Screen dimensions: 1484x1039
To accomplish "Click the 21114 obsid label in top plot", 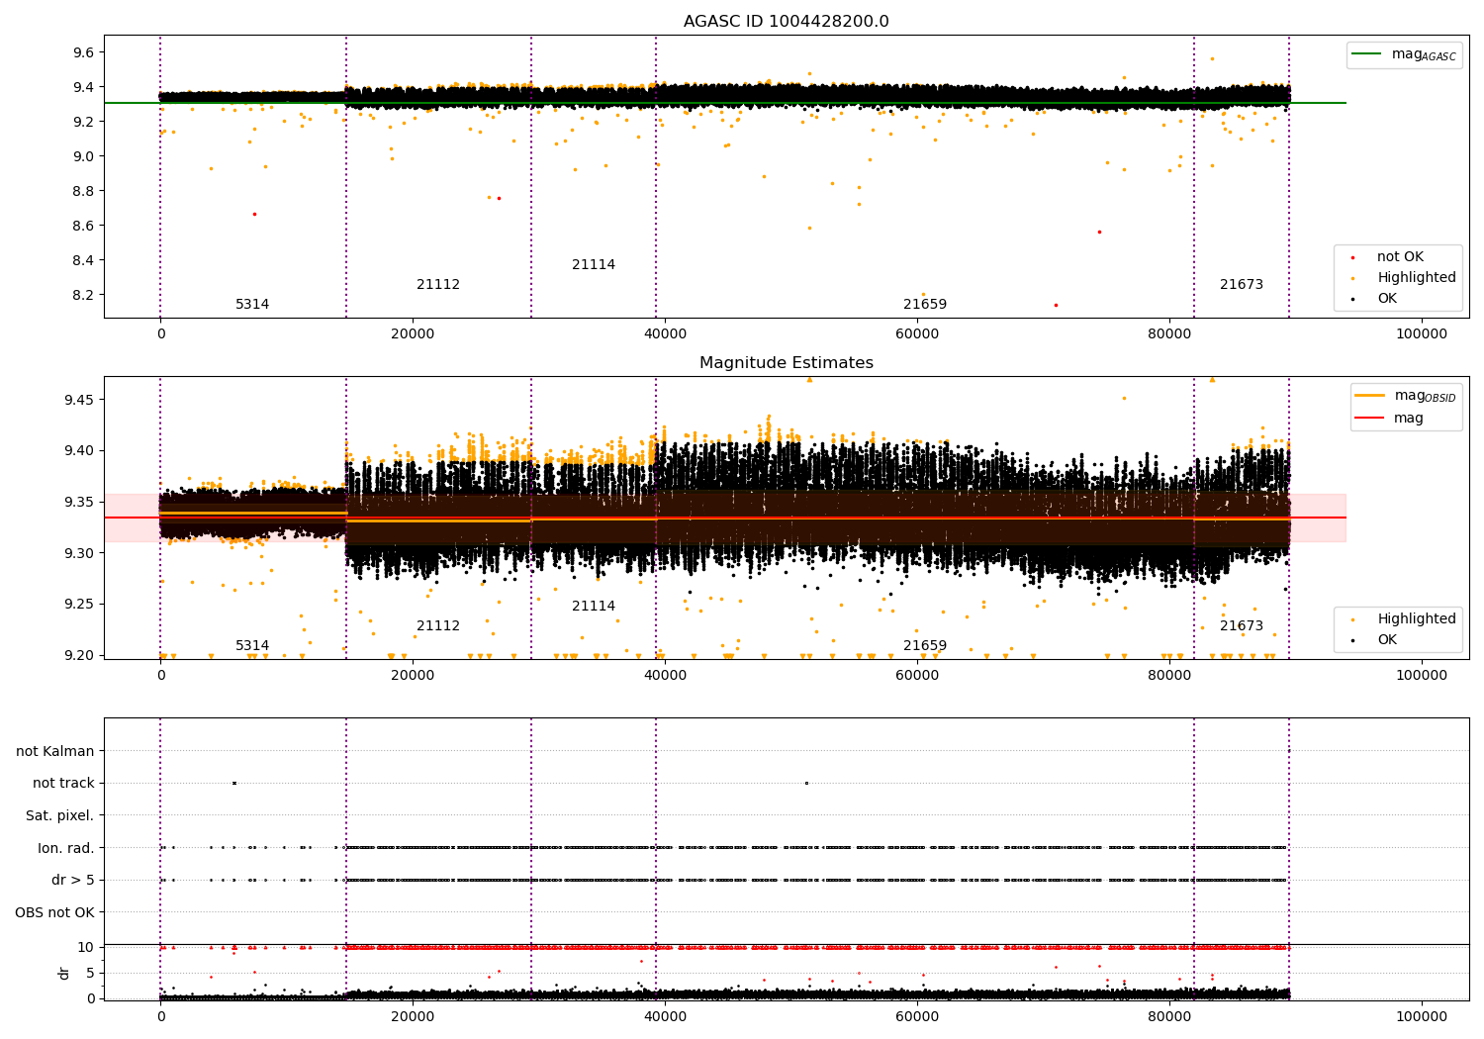I will [594, 265].
